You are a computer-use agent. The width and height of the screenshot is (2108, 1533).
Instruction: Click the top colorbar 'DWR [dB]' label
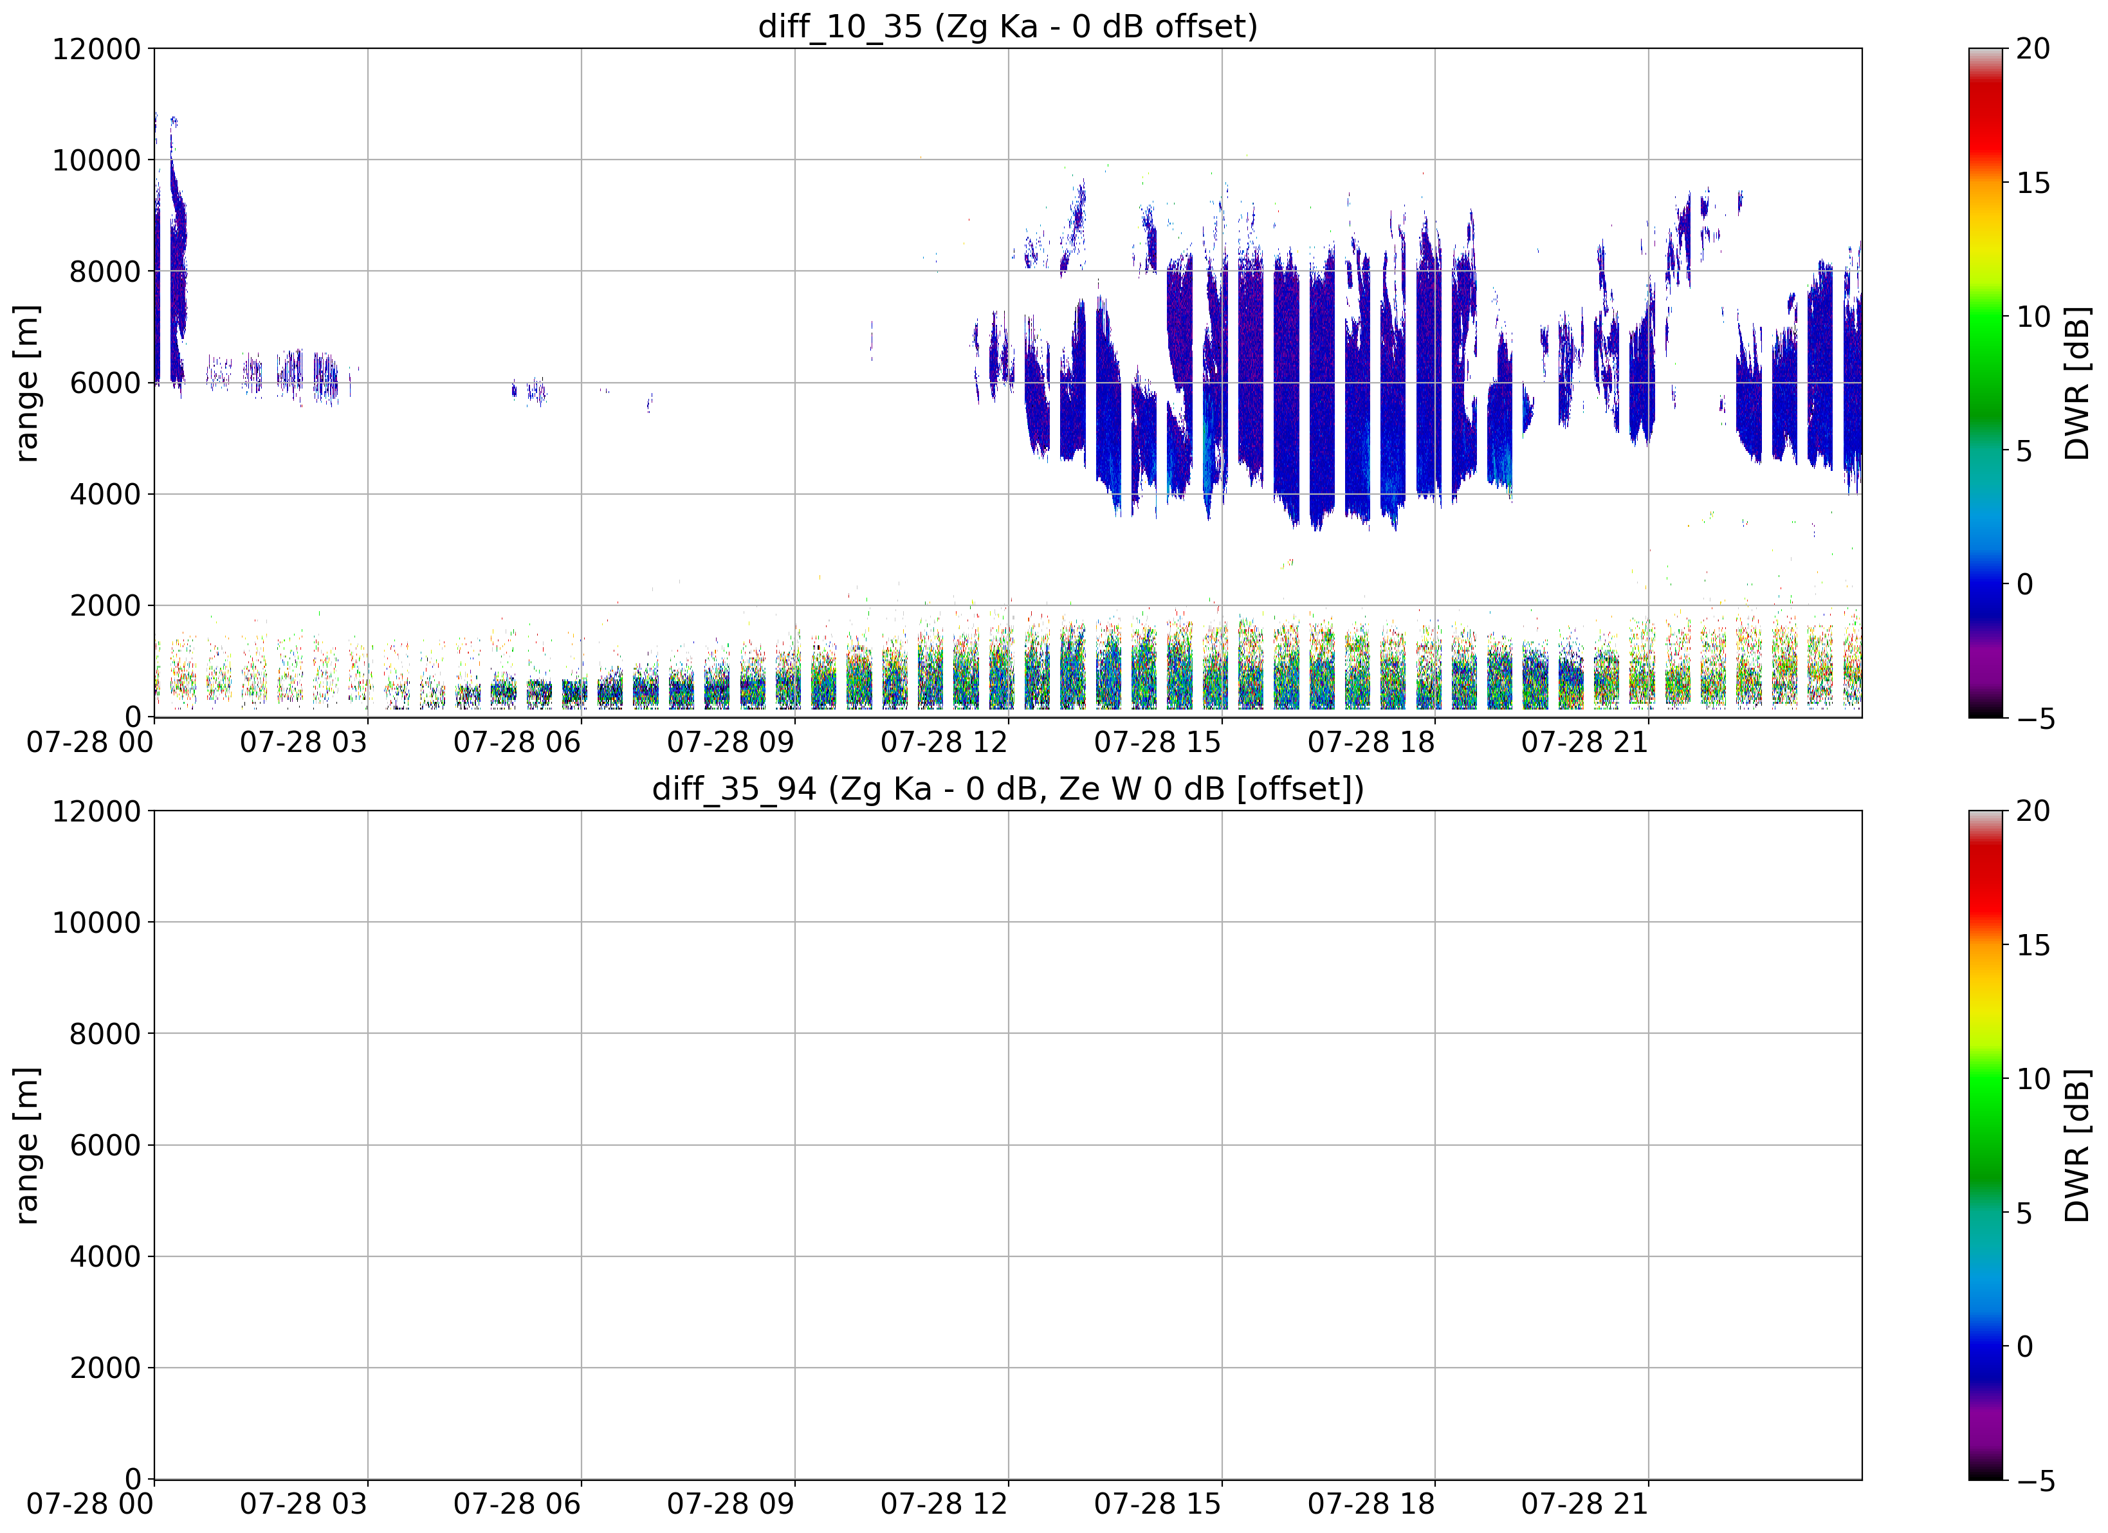click(2077, 382)
